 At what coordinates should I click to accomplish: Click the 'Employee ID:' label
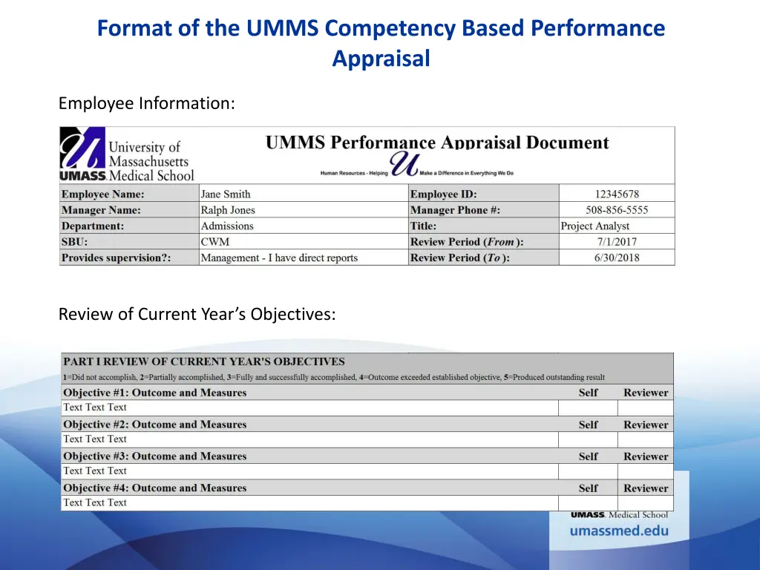(444, 194)
